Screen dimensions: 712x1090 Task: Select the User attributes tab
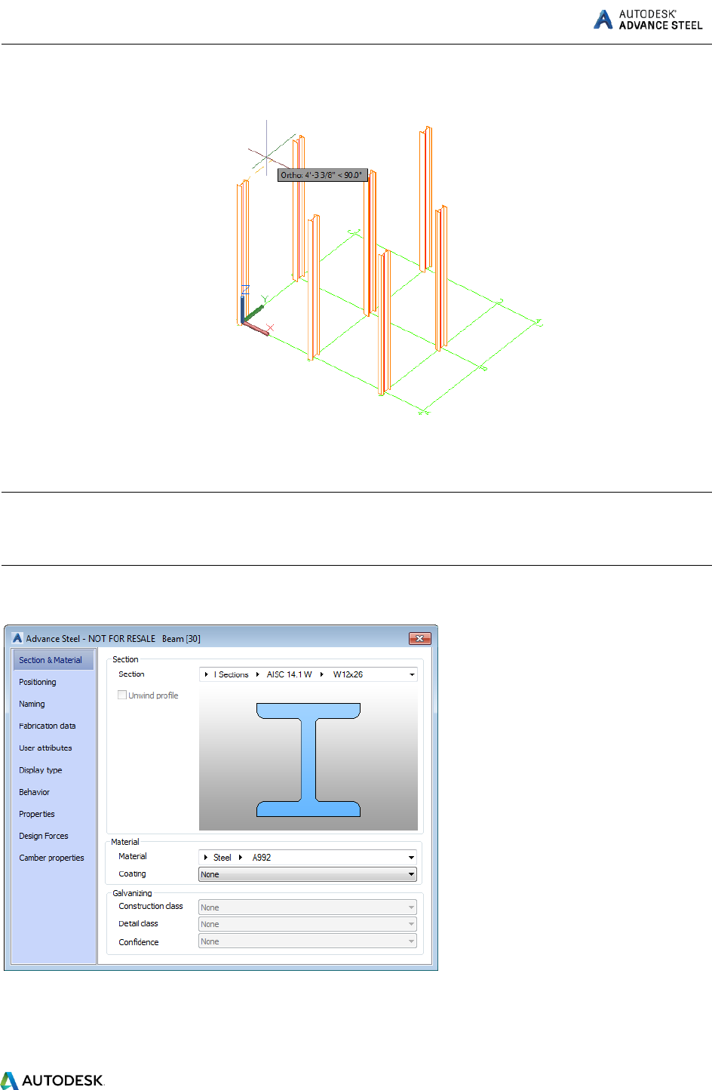(45, 748)
